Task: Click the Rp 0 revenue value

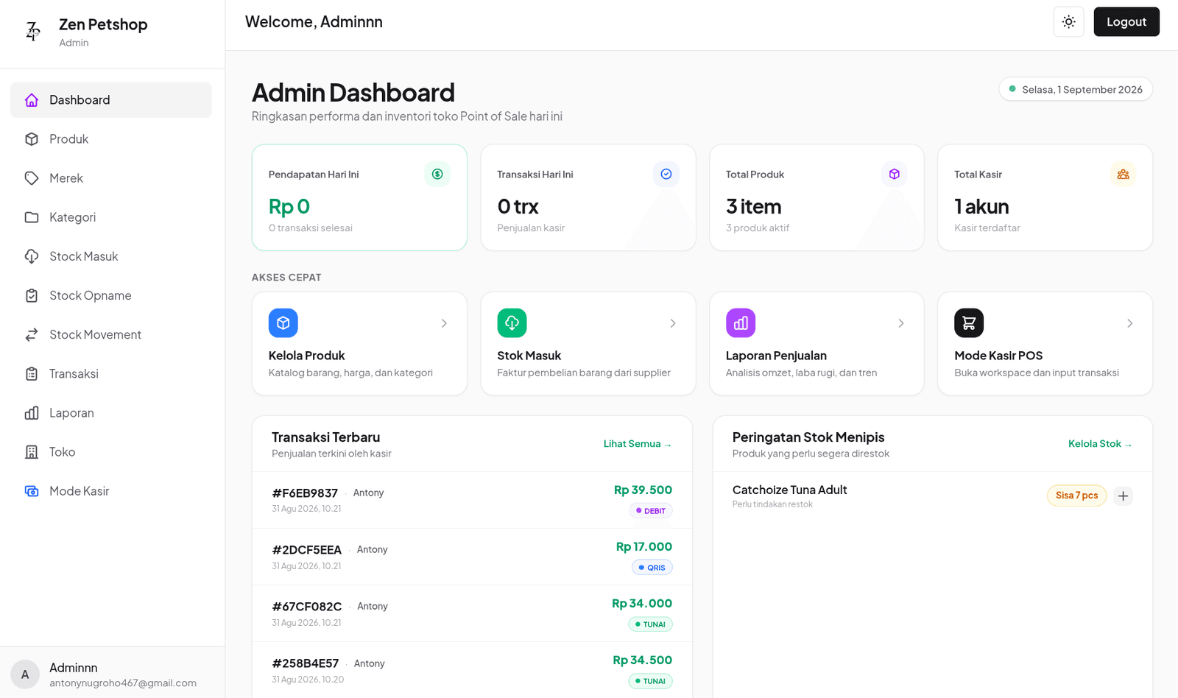Action: click(x=289, y=207)
